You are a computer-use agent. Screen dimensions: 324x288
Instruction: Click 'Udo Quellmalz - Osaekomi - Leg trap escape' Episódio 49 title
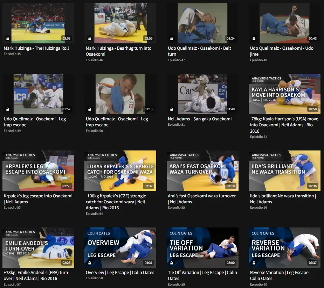(35, 122)
